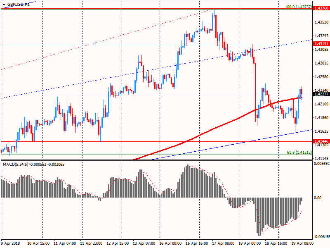The image size is (330, 248).
Task: Click the Fibonacci label 61.8 (1.41212)
Action: click(x=299, y=152)
